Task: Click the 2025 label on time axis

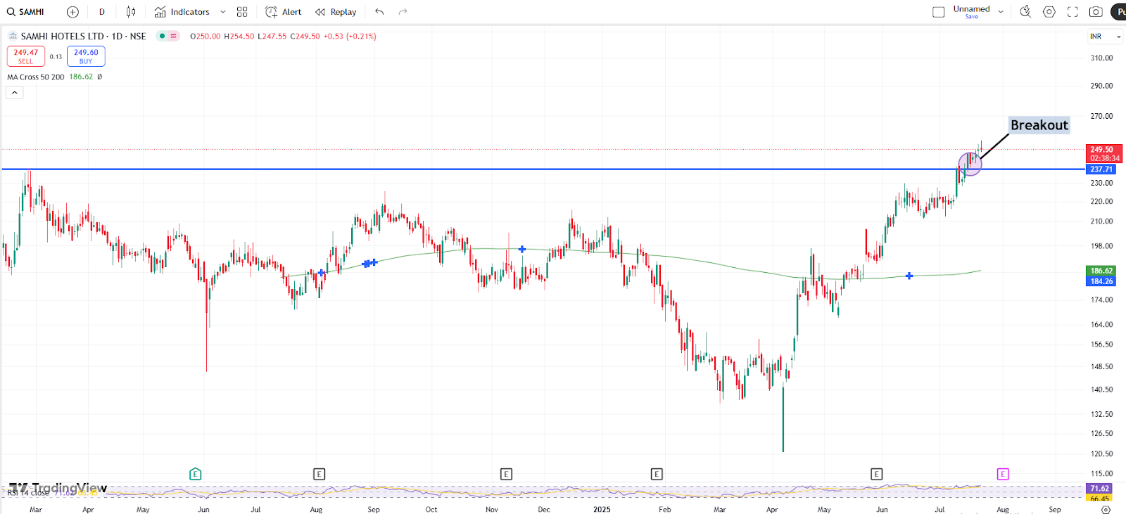Action: click(602, 509)
